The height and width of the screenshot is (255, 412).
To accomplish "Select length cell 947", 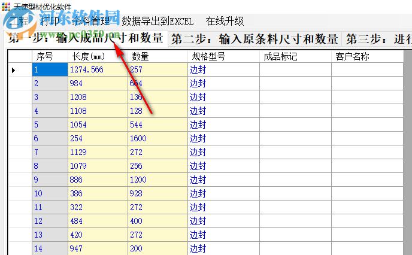I will [x=98, y=248].
